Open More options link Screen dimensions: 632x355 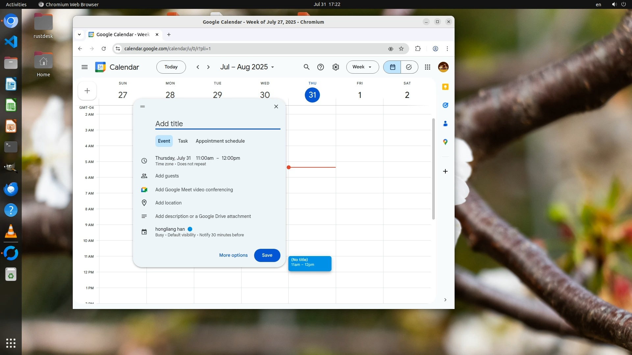(x=233, y=255)
